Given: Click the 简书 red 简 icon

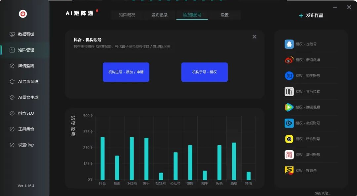Looking at the screenshot, I should (x=289, y=155).
